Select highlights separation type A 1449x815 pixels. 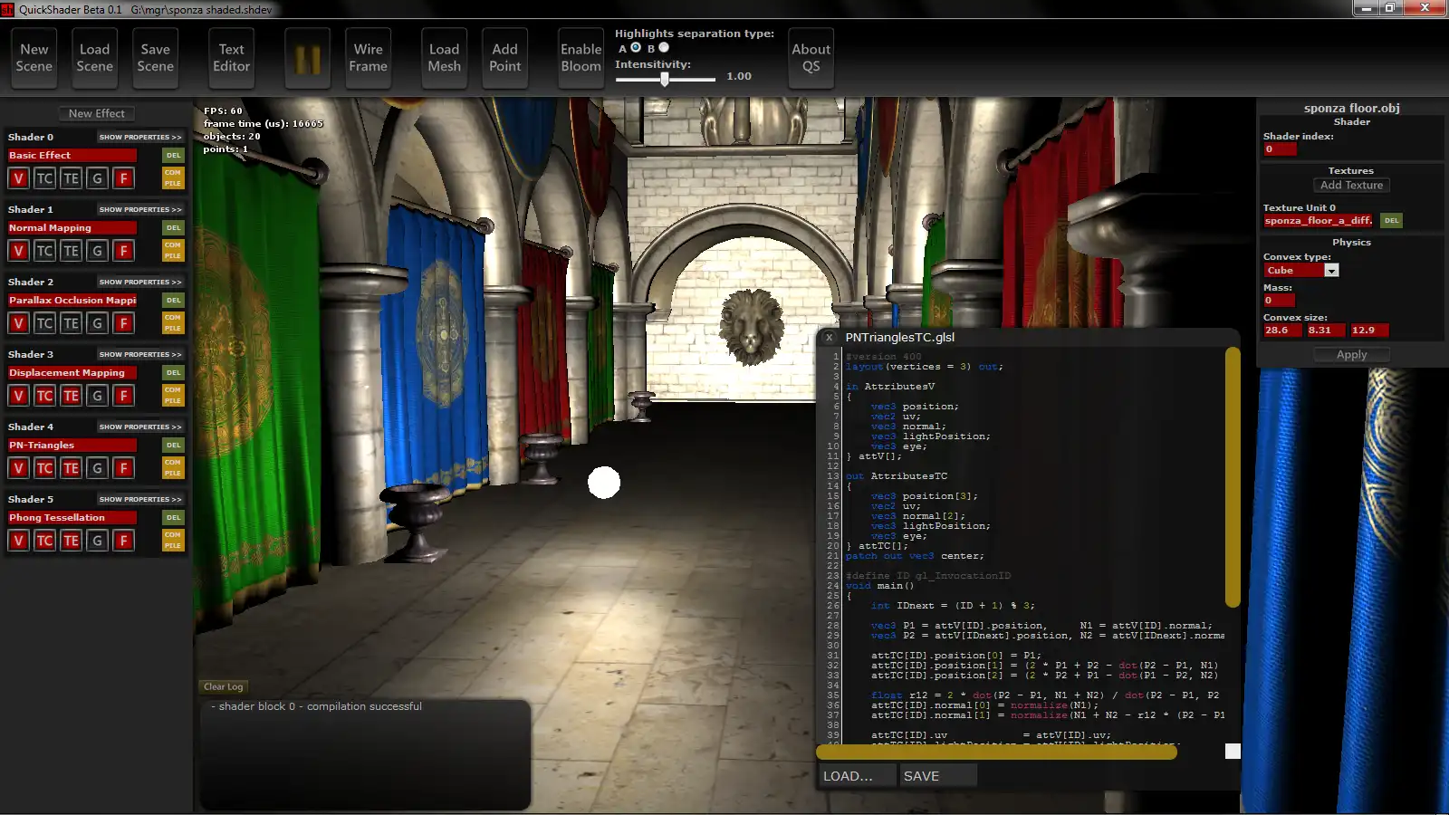coord(636,48)
